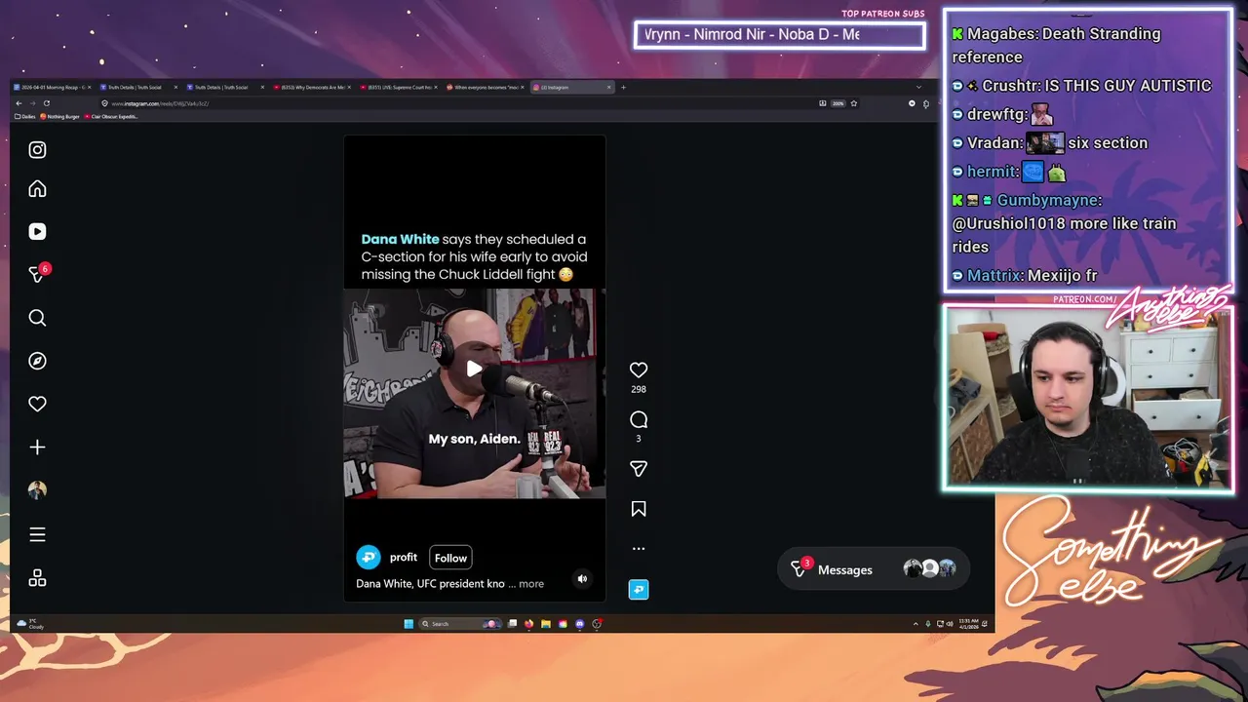This screenshot has height=702, width=1248.
Task: Open the Nothing Burger bookmark
Action: pos(60,116)
